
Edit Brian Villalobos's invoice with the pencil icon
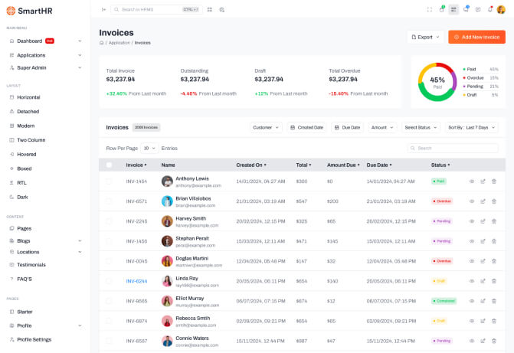[483, 201]
